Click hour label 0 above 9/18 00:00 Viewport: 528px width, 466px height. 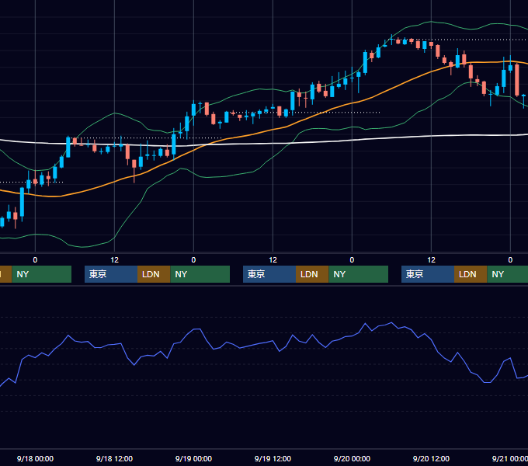[x=35, y=260]
